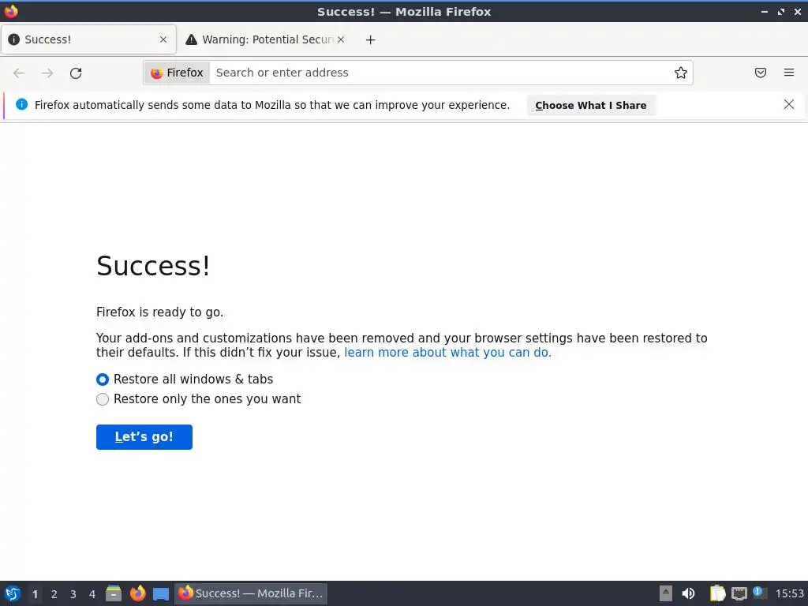Click the network status tray icon
The width and height of the screenshot is (808, 606).
(x=739, y=594)
